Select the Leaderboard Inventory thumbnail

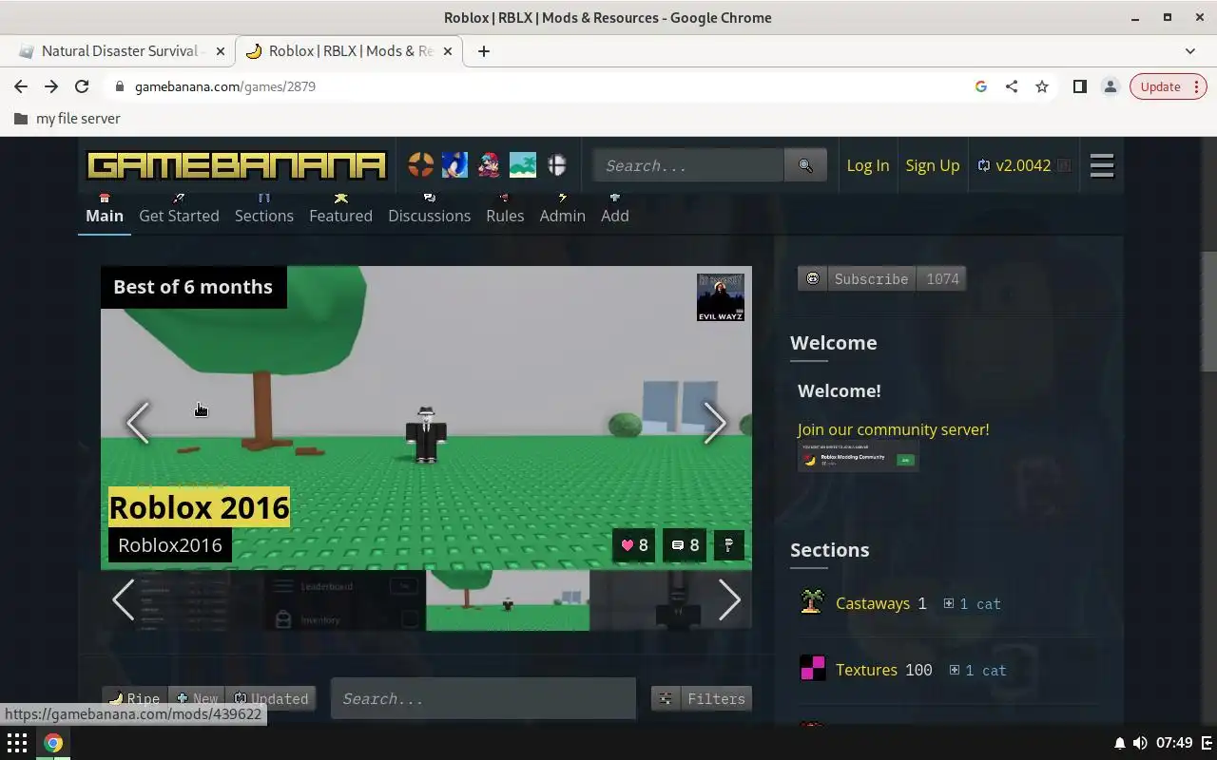point(344,600)
